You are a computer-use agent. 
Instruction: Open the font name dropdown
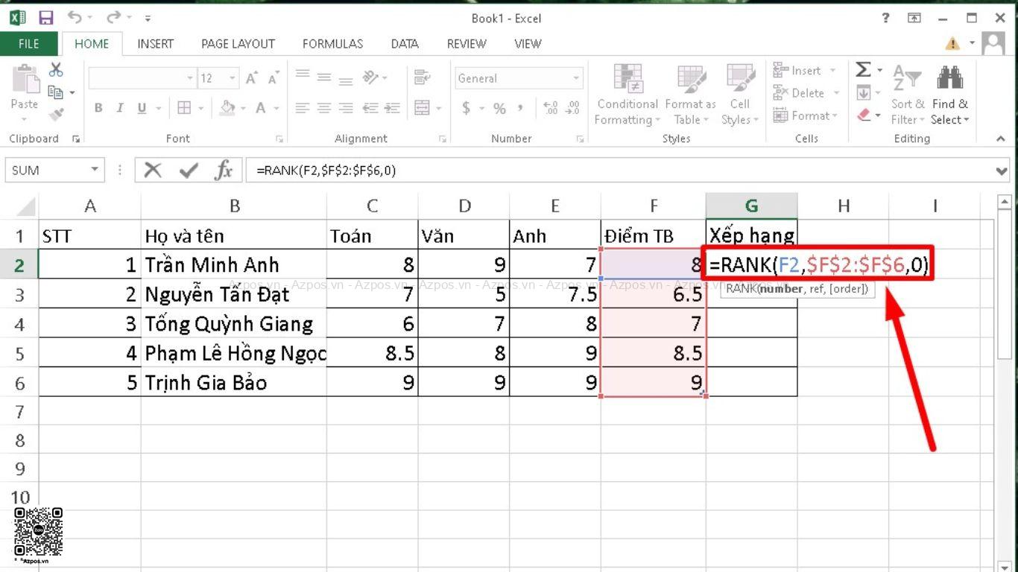[190, 78]
